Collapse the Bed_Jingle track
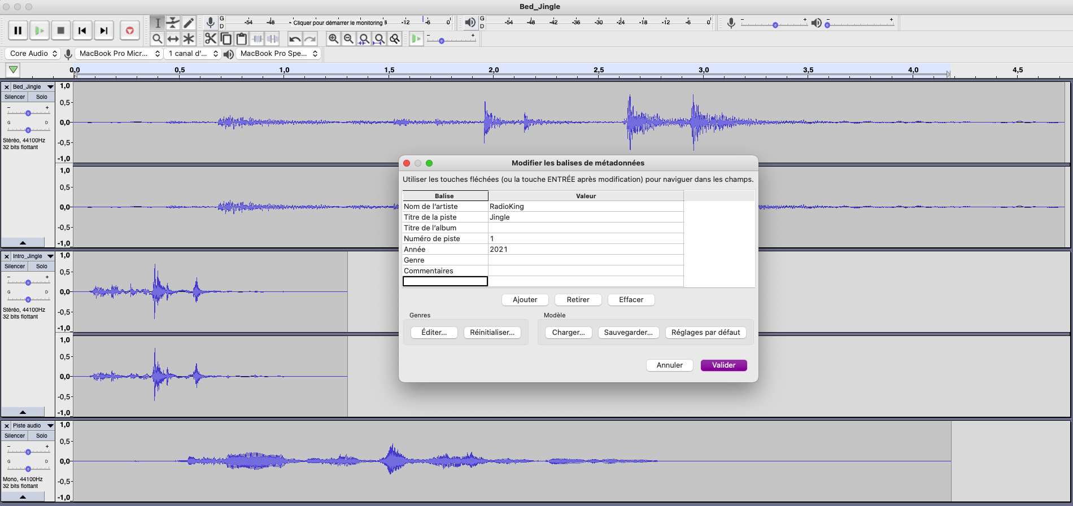 point(23,242)
